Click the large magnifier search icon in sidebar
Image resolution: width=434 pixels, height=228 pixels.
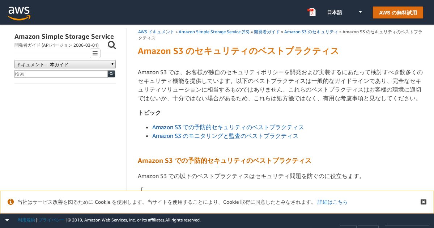pyautogui.click(x=112, y=45)
